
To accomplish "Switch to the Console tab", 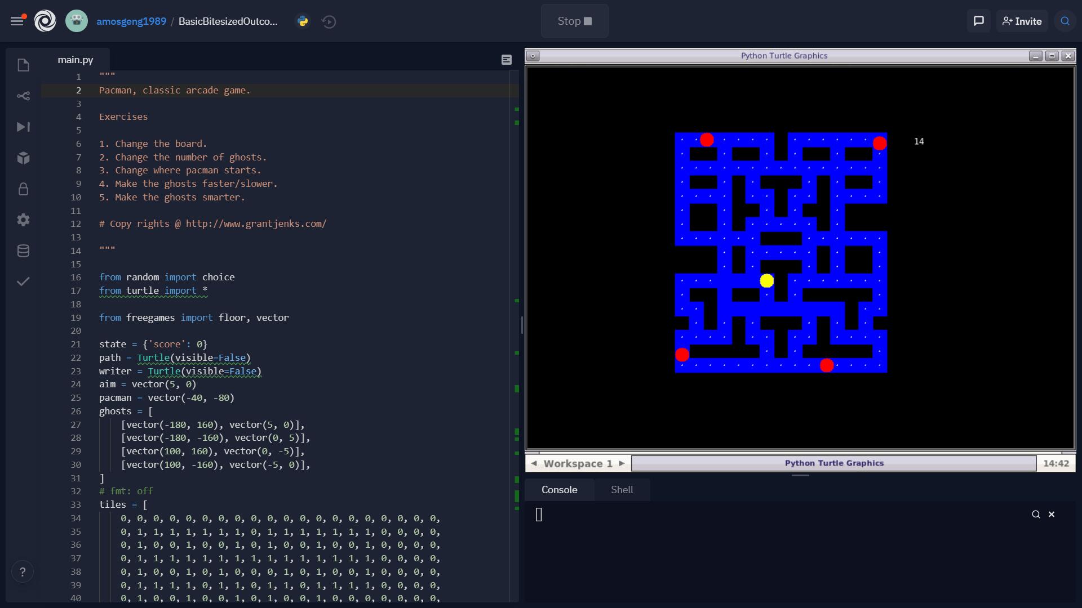I will [559, 490].
